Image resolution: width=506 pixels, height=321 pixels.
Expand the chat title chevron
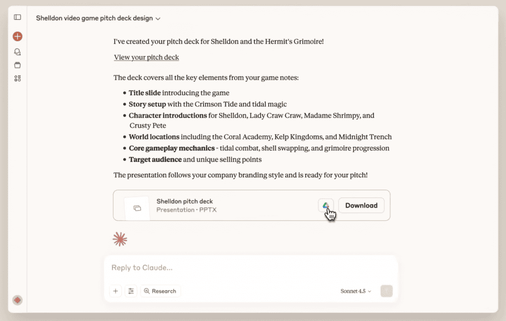tap(158, 19)
